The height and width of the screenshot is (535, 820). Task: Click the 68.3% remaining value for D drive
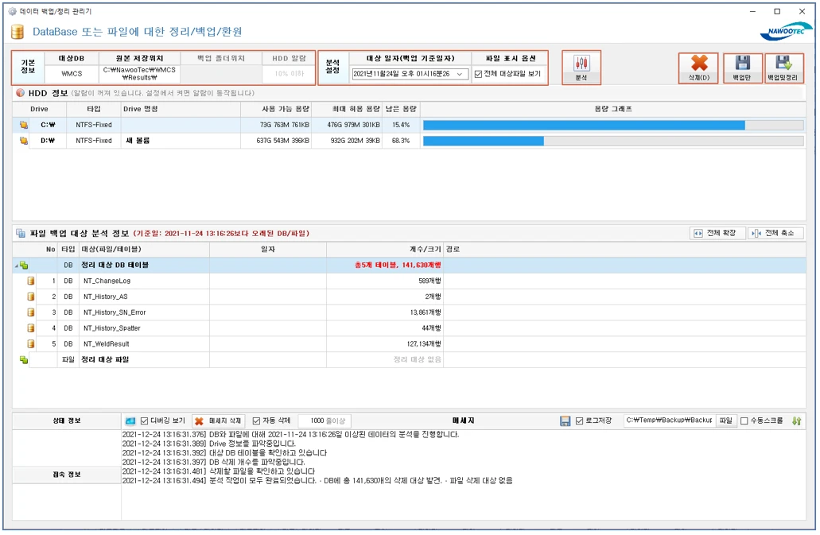401,141
